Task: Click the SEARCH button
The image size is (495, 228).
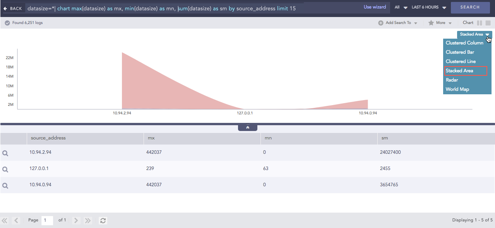Action: 470,7
